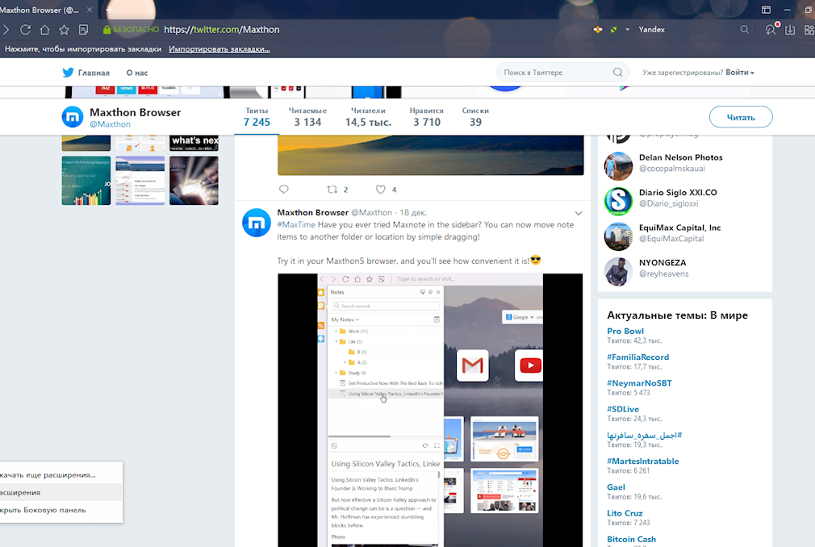The height and width of the screenshot is (547, 815).
Task: Click the Maxthon logo in the profile bar
Action: tap(73, 117)
